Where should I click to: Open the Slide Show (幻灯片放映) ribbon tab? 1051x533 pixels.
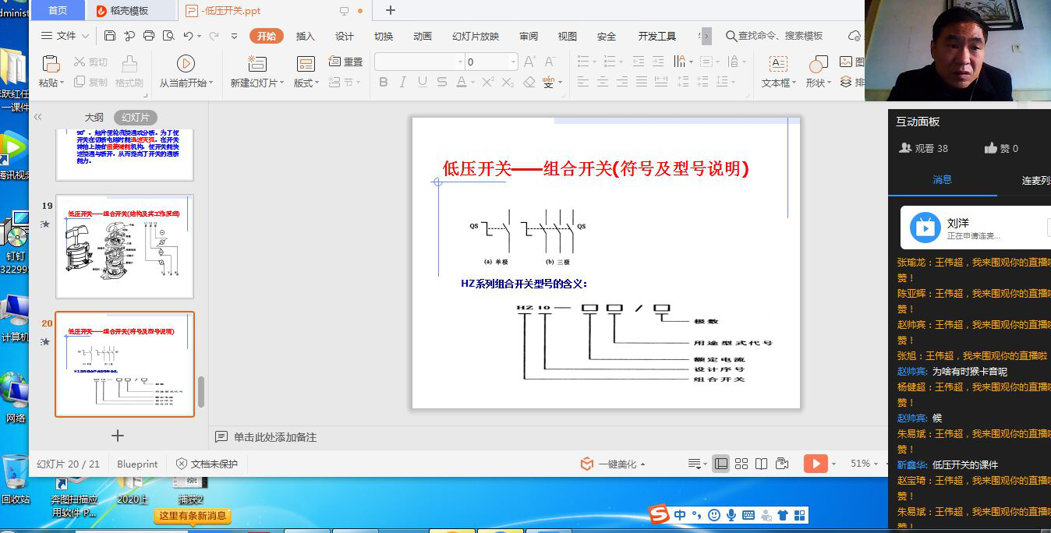[x=476, y=36]
